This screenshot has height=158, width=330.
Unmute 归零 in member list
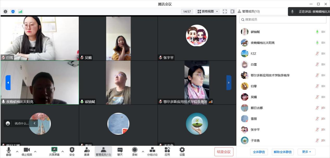pos(317,86)
